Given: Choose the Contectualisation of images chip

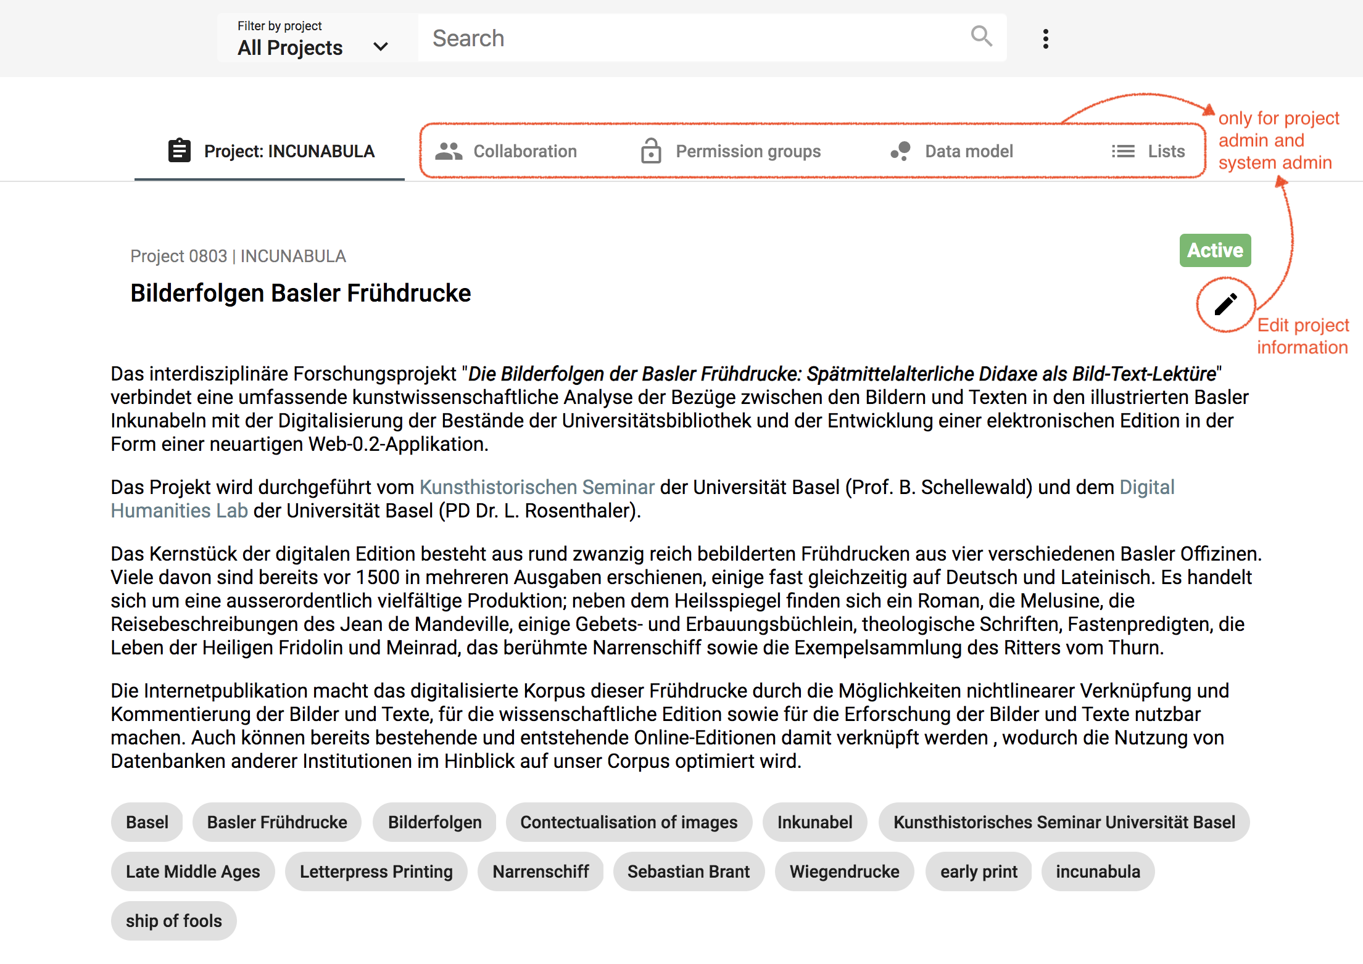Looking at the screenshot, I should click(x=629, y=822).
